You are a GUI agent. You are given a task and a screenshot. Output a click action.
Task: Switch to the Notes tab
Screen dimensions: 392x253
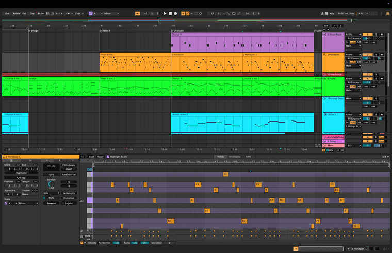(x=221, y=157)
